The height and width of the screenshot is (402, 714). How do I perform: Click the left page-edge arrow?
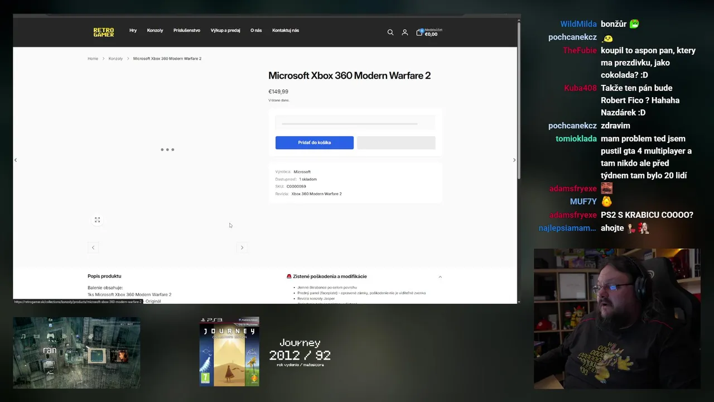click(16, 160)
